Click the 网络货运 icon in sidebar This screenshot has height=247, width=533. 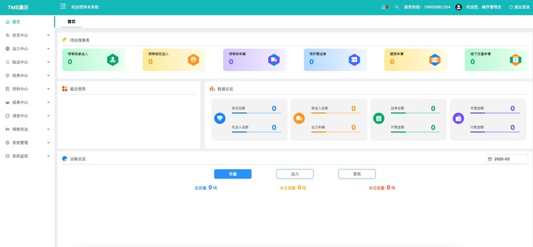[7, 129]
